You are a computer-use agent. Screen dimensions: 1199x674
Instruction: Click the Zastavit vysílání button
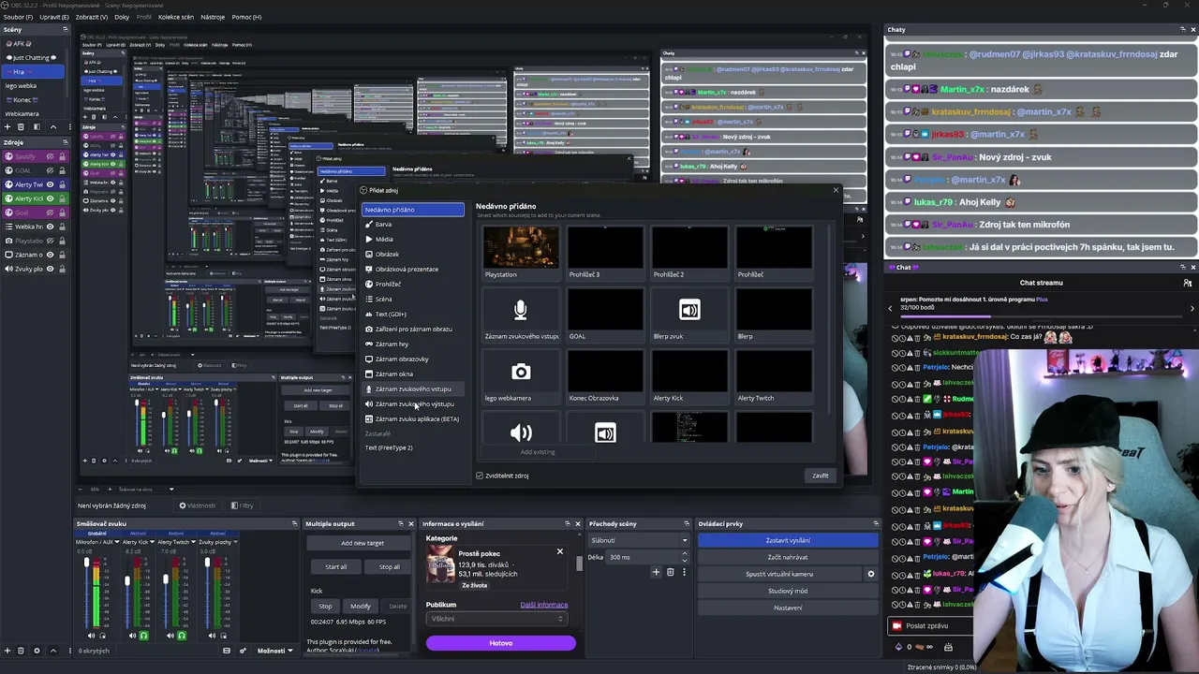click(x=788, y=540)
